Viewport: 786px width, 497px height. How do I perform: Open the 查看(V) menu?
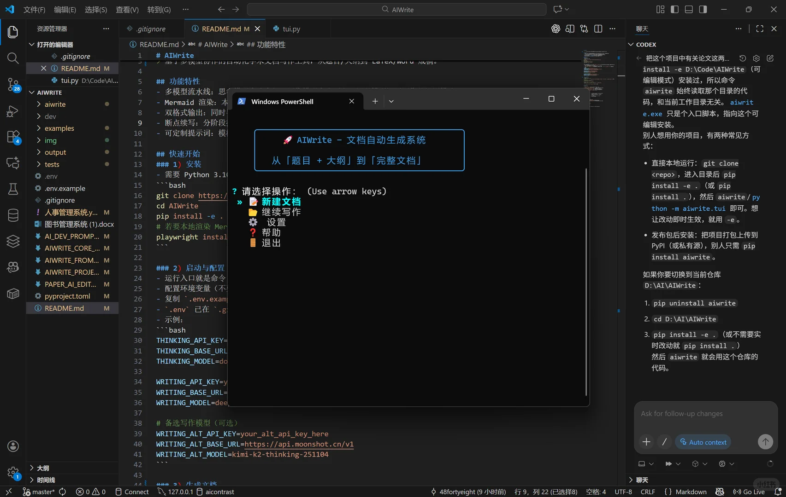(x=127, y=10)
